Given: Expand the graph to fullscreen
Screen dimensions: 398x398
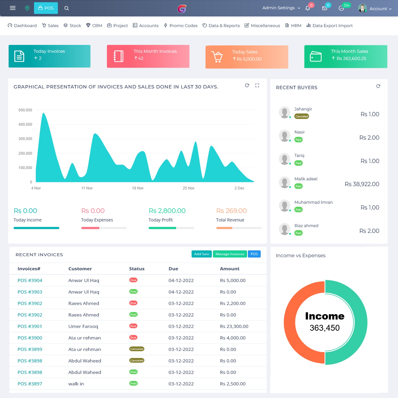Looking at the screenshot, I should (x=257, y=85).
